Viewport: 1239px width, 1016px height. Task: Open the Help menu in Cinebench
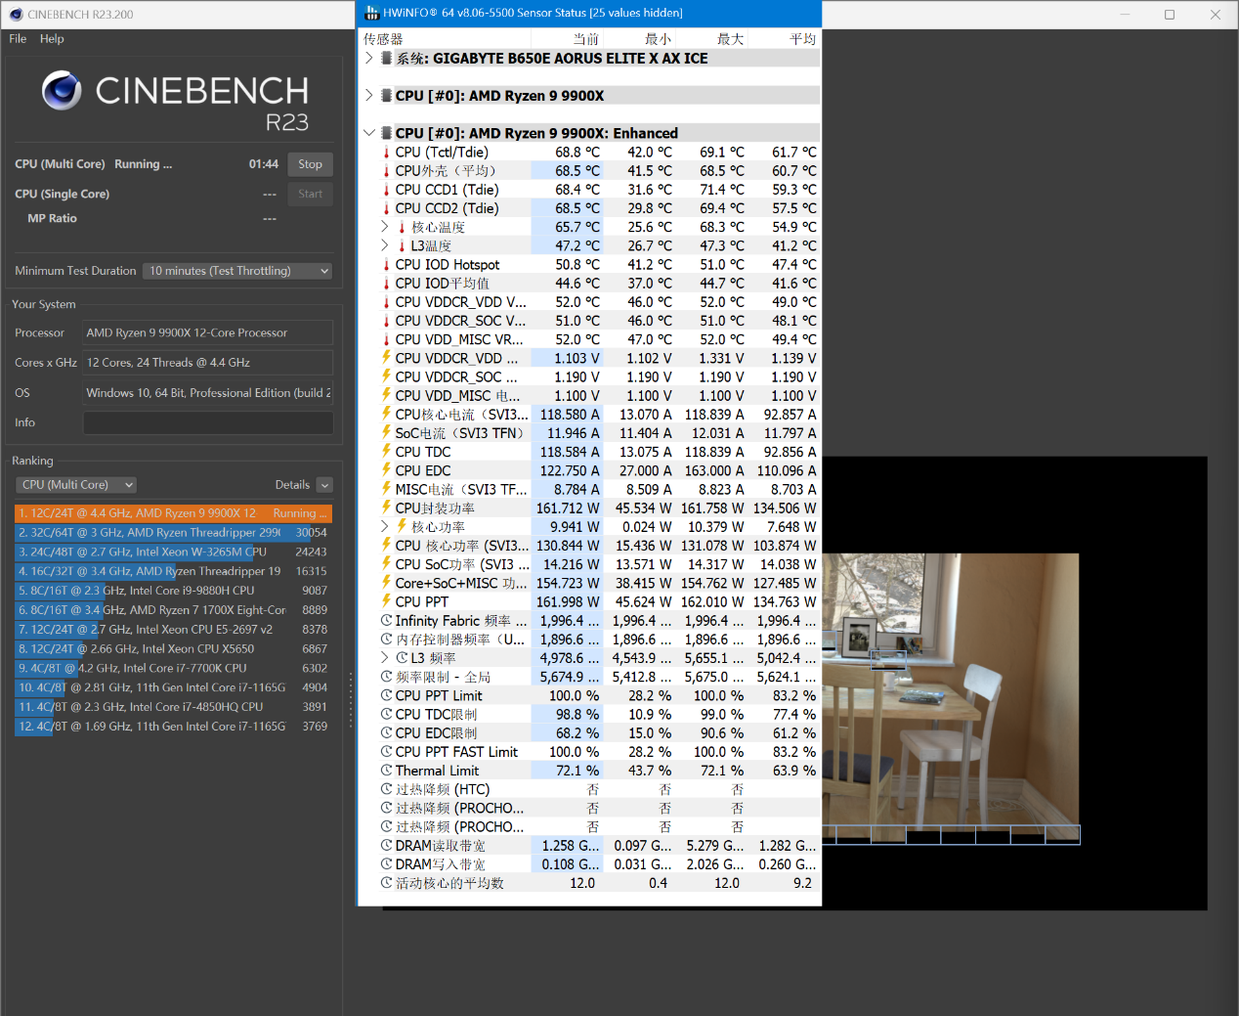52,39
